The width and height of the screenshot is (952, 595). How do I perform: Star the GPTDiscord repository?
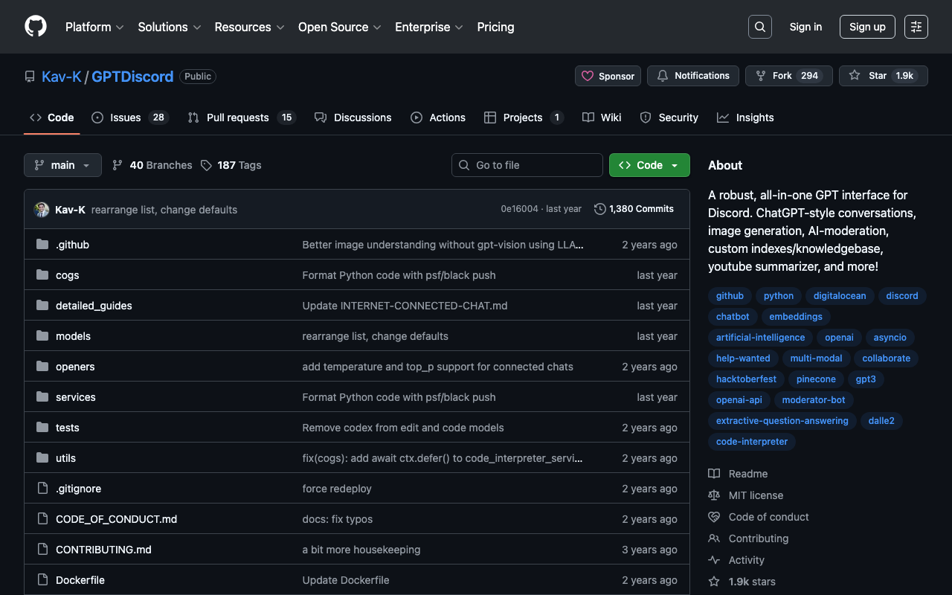(x=883, y=76)
